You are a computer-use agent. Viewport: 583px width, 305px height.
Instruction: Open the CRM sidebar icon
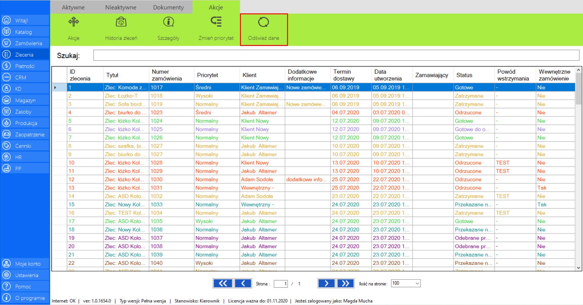coord(6,77)
